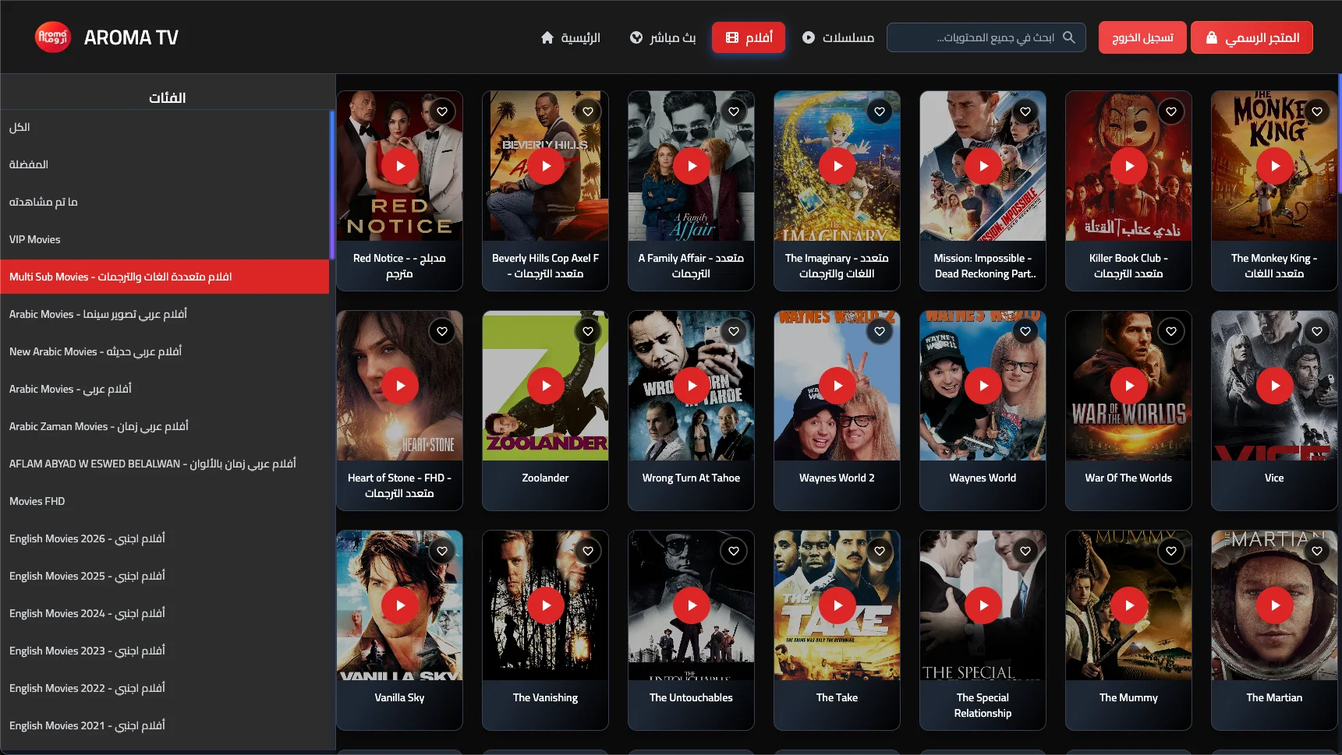Play Waynes World 2 movie
1342x755 pixels.
tap(837, 386)
